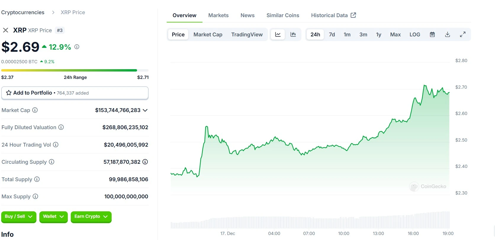
Task: Open the calendar date range picker
Action: 432,35
